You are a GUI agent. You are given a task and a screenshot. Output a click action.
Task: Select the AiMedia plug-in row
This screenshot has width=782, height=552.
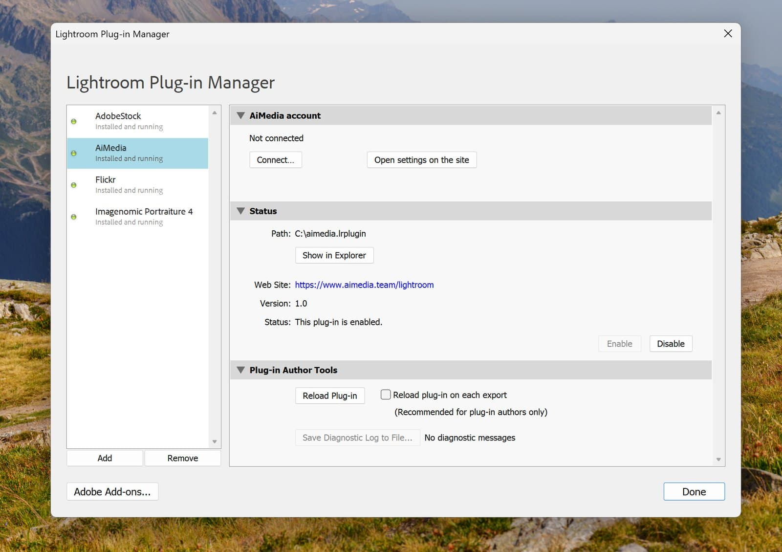(137, 153)
